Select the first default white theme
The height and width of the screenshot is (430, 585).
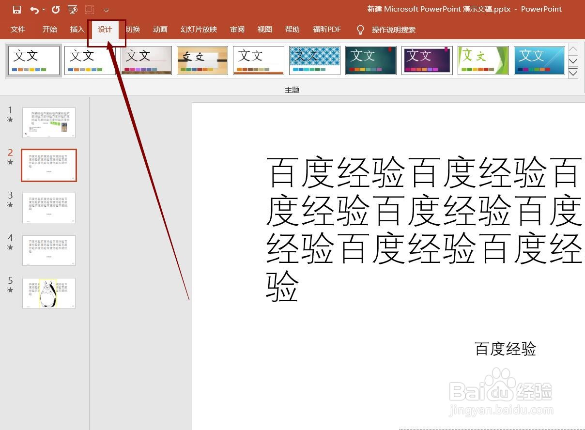click(34, 60)
